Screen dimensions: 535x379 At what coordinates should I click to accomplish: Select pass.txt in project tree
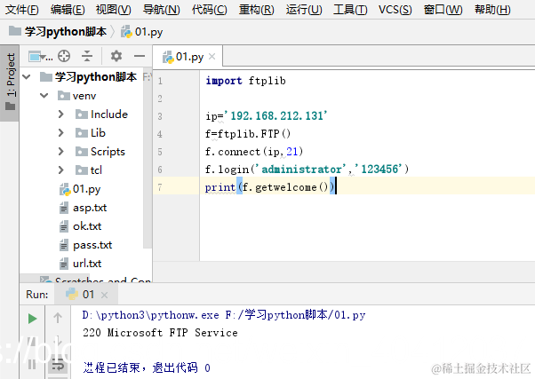pyautogui.click(x=85, y=245)
